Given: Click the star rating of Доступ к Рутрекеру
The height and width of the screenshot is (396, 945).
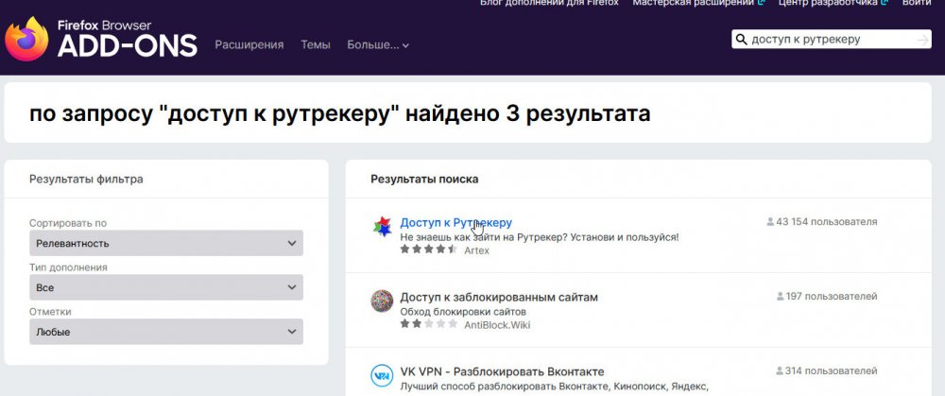Looking at the screenshot, I should tap(429, 250).
